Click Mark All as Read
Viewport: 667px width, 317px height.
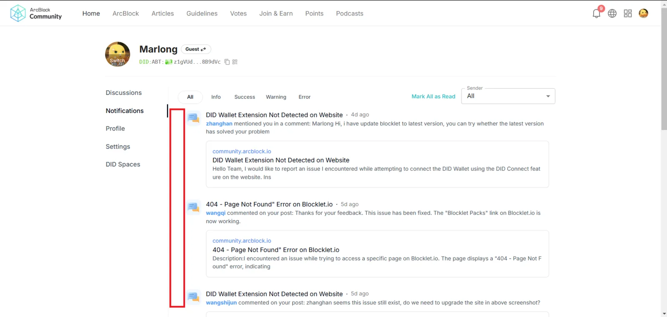point(433,96)
